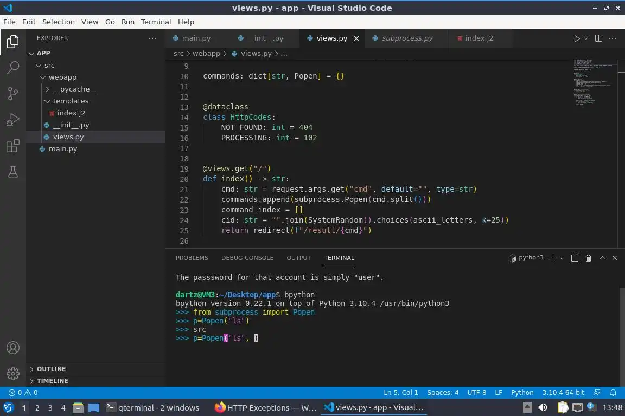Image resolution: width=625 pixels, height=416 pixels.
Task: Show errors and warnings count in status bar
Action: click(23, 393)
